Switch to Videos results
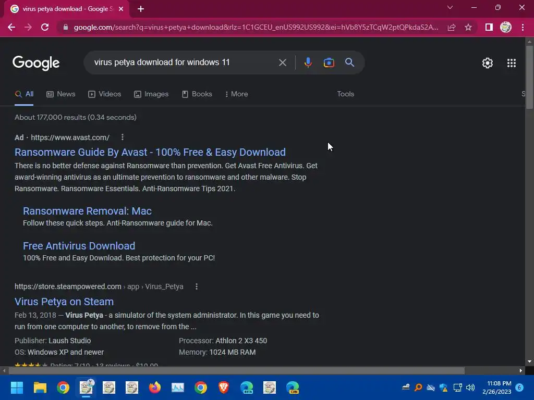 point(104,94)
